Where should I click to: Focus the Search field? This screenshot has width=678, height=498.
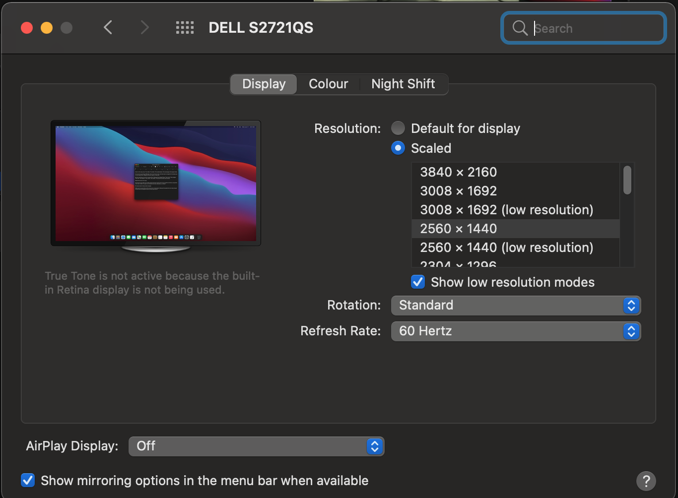(583, 28)
